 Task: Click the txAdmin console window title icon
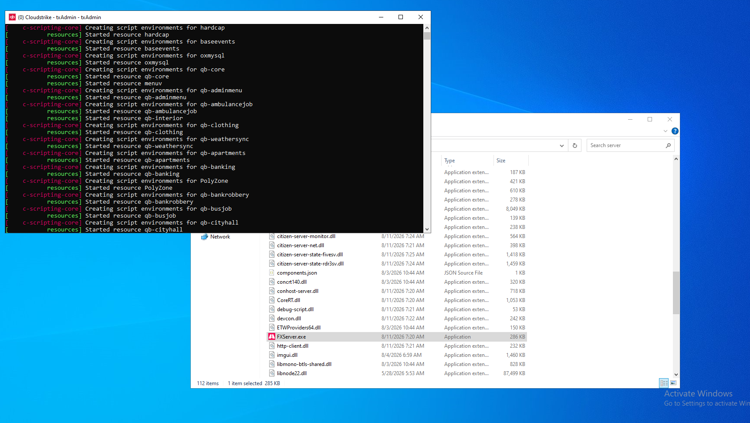[x=12, y=17]
